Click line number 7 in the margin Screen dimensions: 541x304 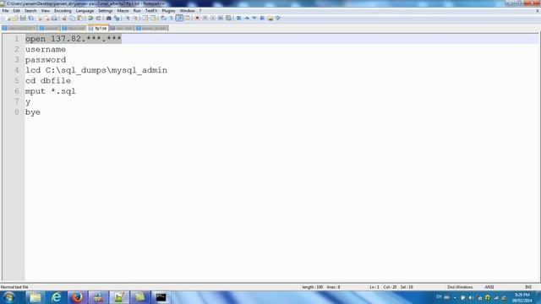coord(17,101)
